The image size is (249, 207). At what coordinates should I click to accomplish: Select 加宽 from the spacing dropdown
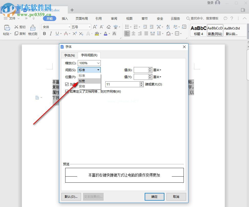coord(82,81)
